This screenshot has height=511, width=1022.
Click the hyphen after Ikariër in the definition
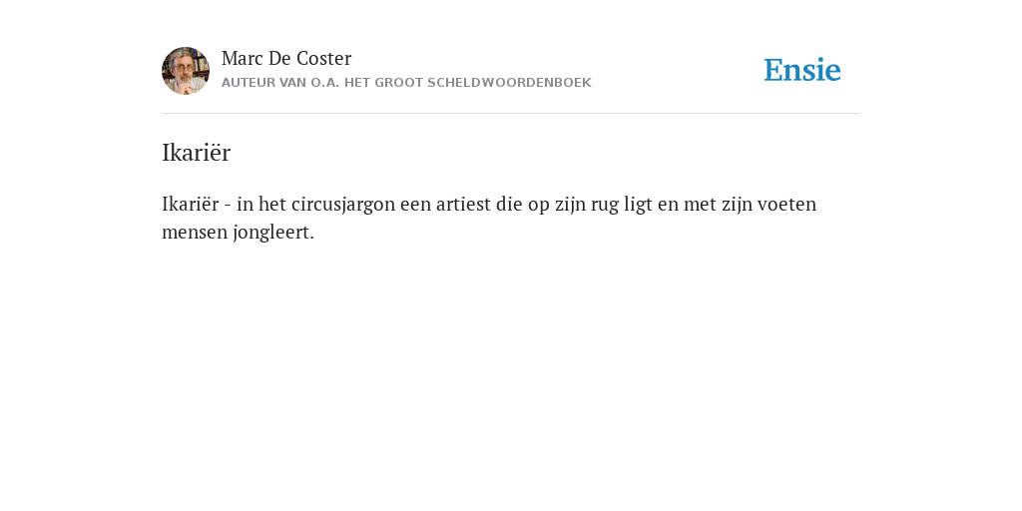click(228, 206)
